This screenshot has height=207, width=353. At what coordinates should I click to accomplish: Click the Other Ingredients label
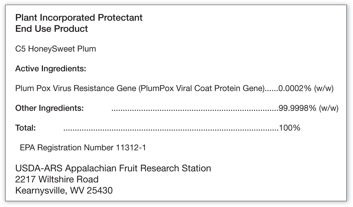point(49,108)
